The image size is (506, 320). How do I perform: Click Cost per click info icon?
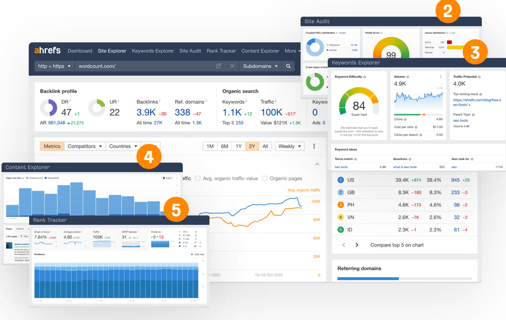coord(416,127)
